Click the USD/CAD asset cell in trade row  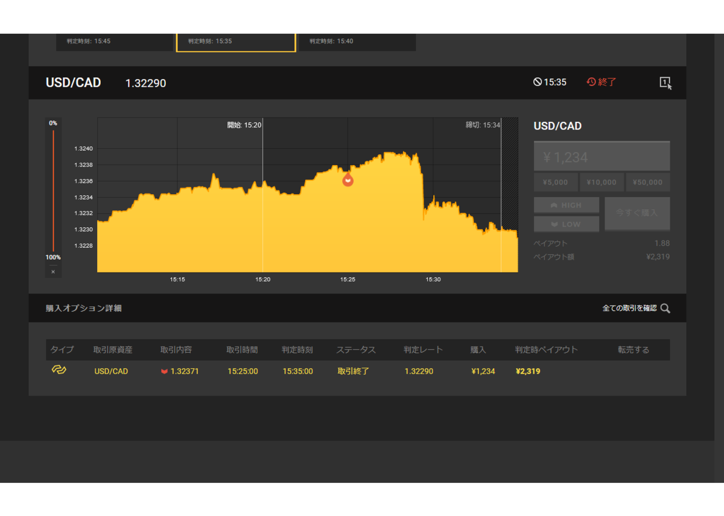pos(111,371)
